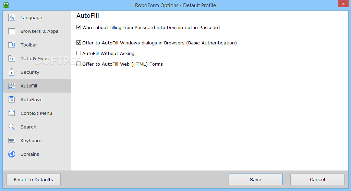Open the Keyboard shortcuts section
351x191 pixels.
[x=37, y=140]
